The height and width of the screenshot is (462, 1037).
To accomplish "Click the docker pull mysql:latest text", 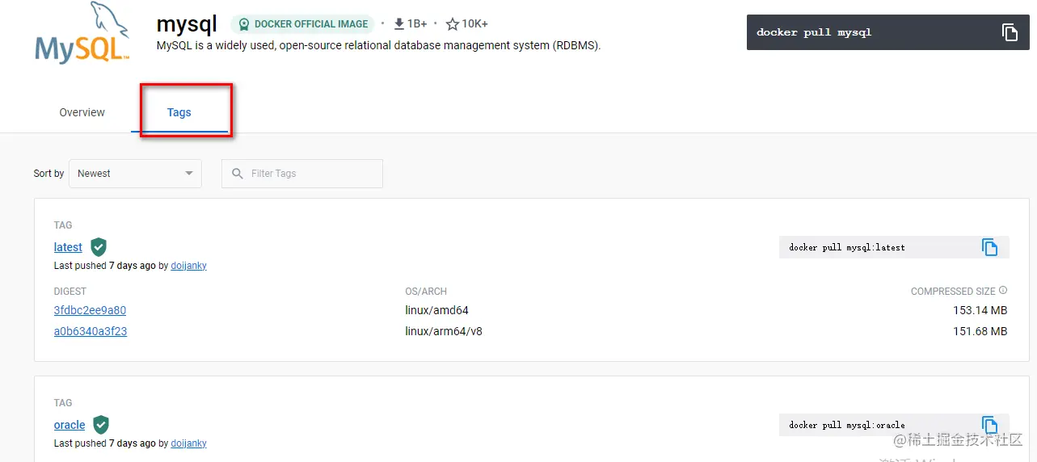I will pos(847,247).
